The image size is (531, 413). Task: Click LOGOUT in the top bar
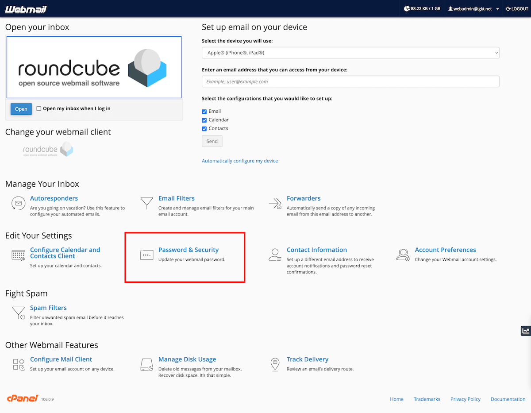[517, 8]
